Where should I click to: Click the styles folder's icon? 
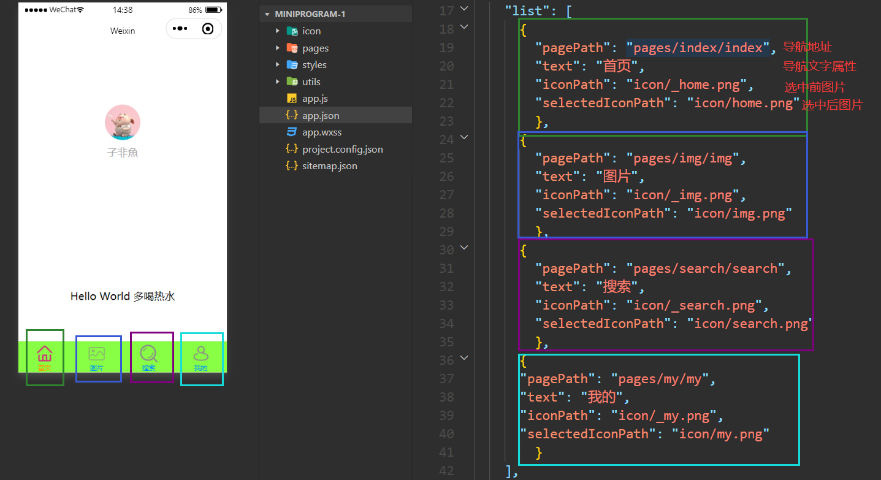pos(292,65)
